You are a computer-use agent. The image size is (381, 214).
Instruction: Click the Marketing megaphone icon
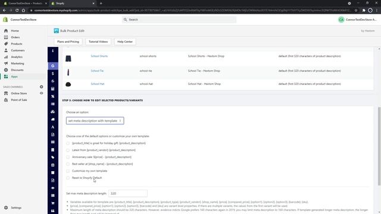click(6, 64)
